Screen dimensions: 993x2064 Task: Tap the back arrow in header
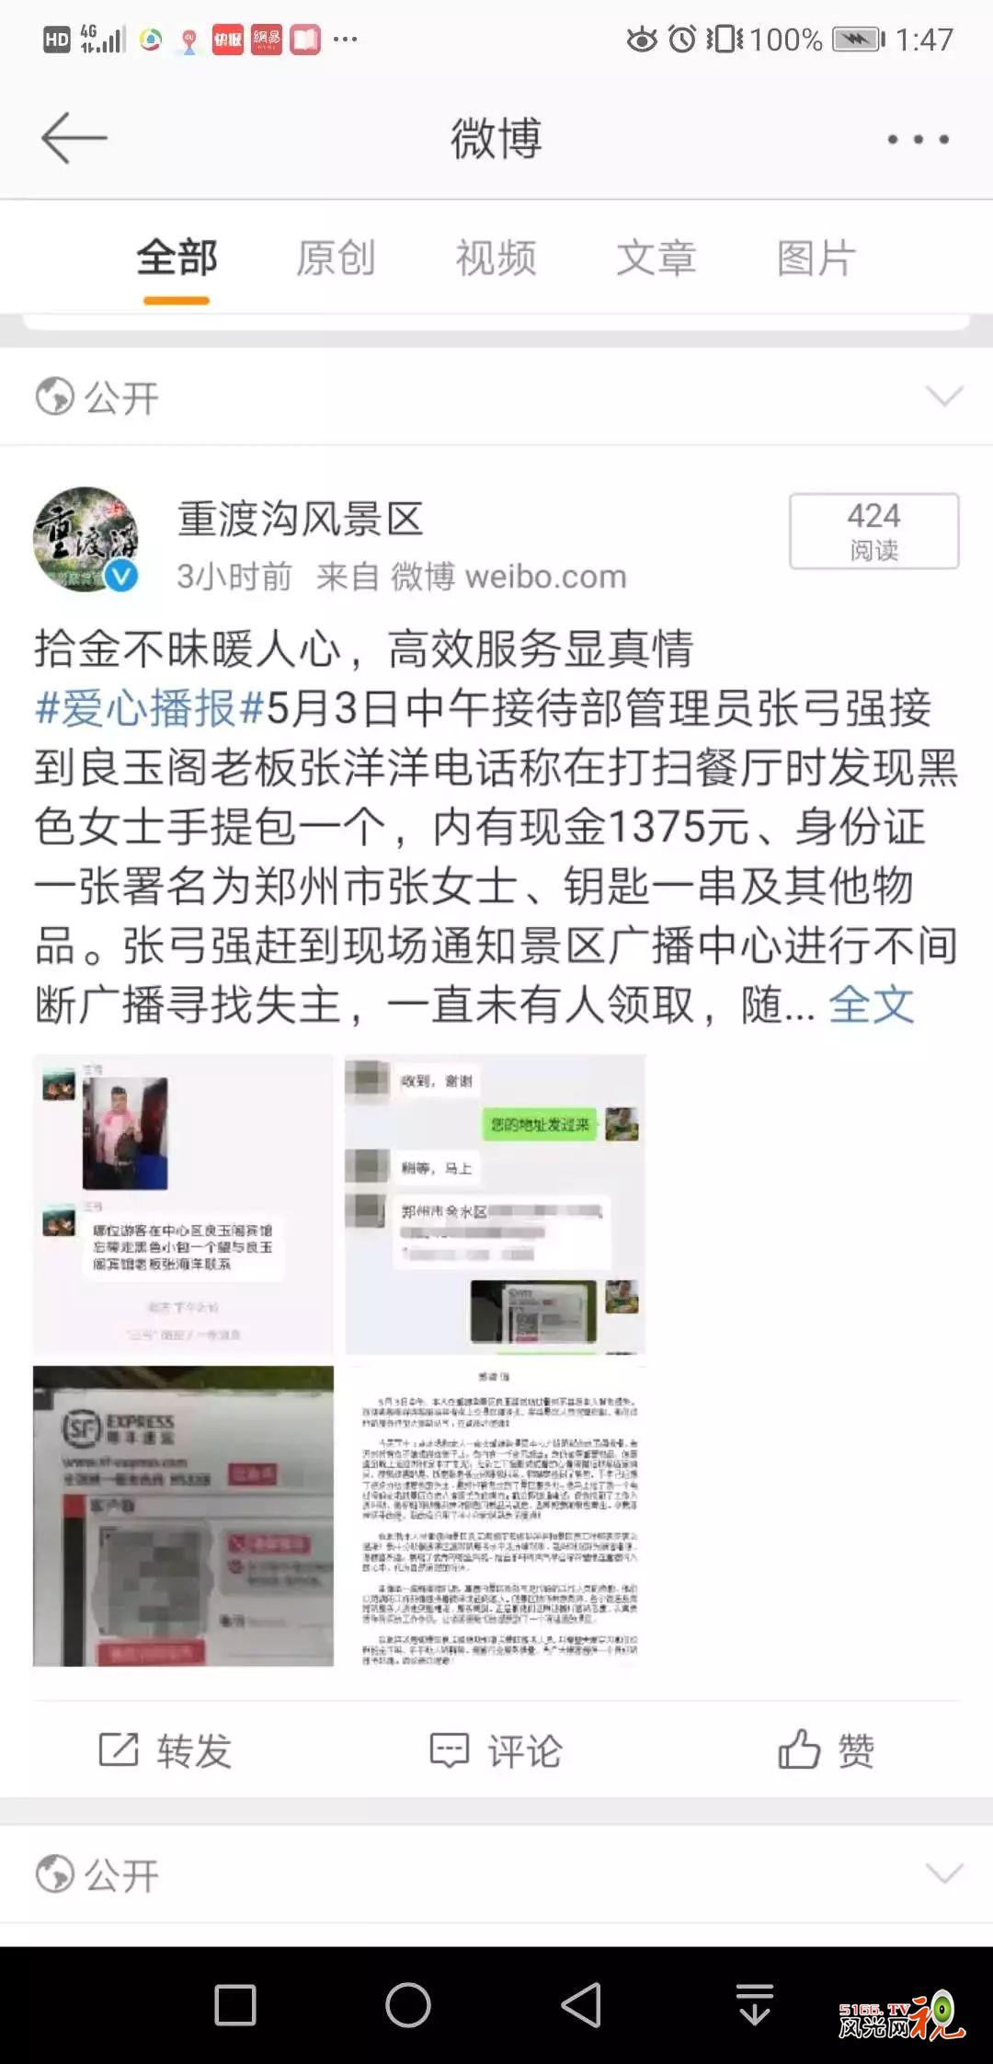click(x=74, y=138)
